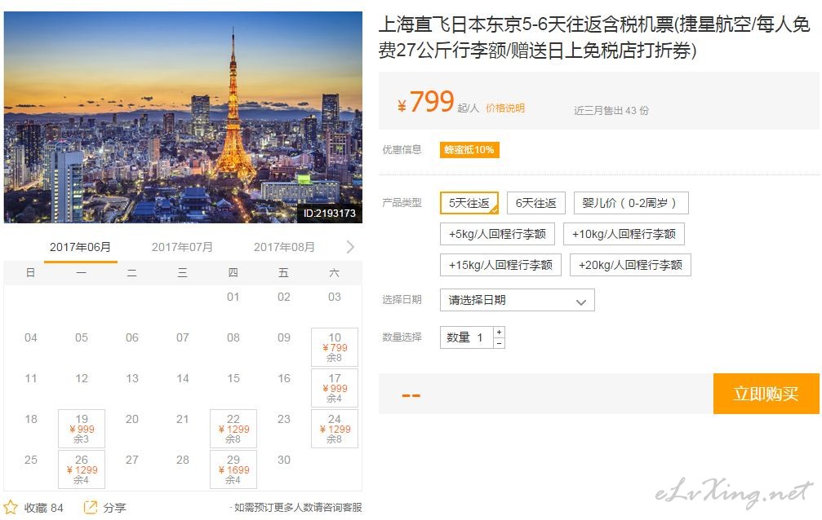Select the 6天往返 product type
Image resolution: width=822 pixels, height=520 pixels.
[x=535, y=203]
